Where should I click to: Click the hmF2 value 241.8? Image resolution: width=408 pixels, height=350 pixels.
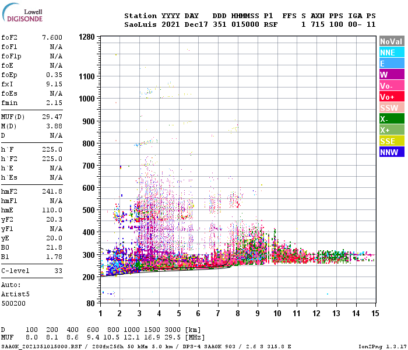coord(52,191)
